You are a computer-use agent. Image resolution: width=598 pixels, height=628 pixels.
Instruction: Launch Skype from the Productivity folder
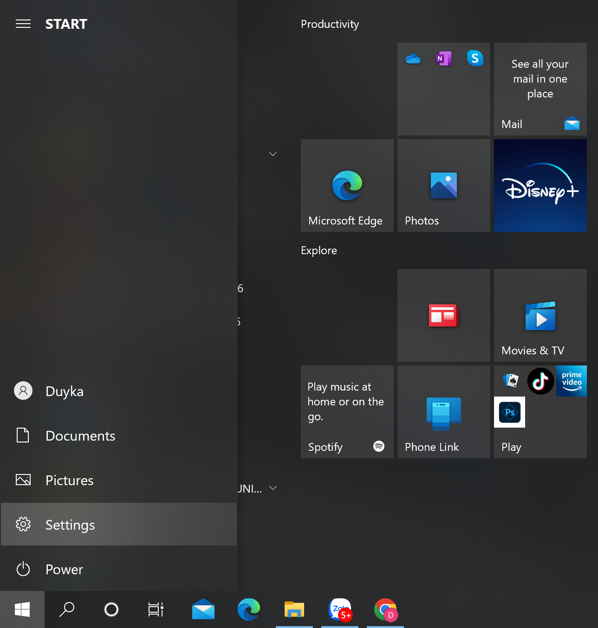475,58
